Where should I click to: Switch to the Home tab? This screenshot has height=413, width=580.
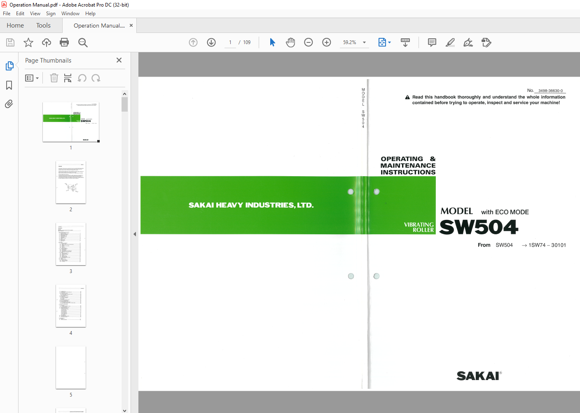(15, 26)
